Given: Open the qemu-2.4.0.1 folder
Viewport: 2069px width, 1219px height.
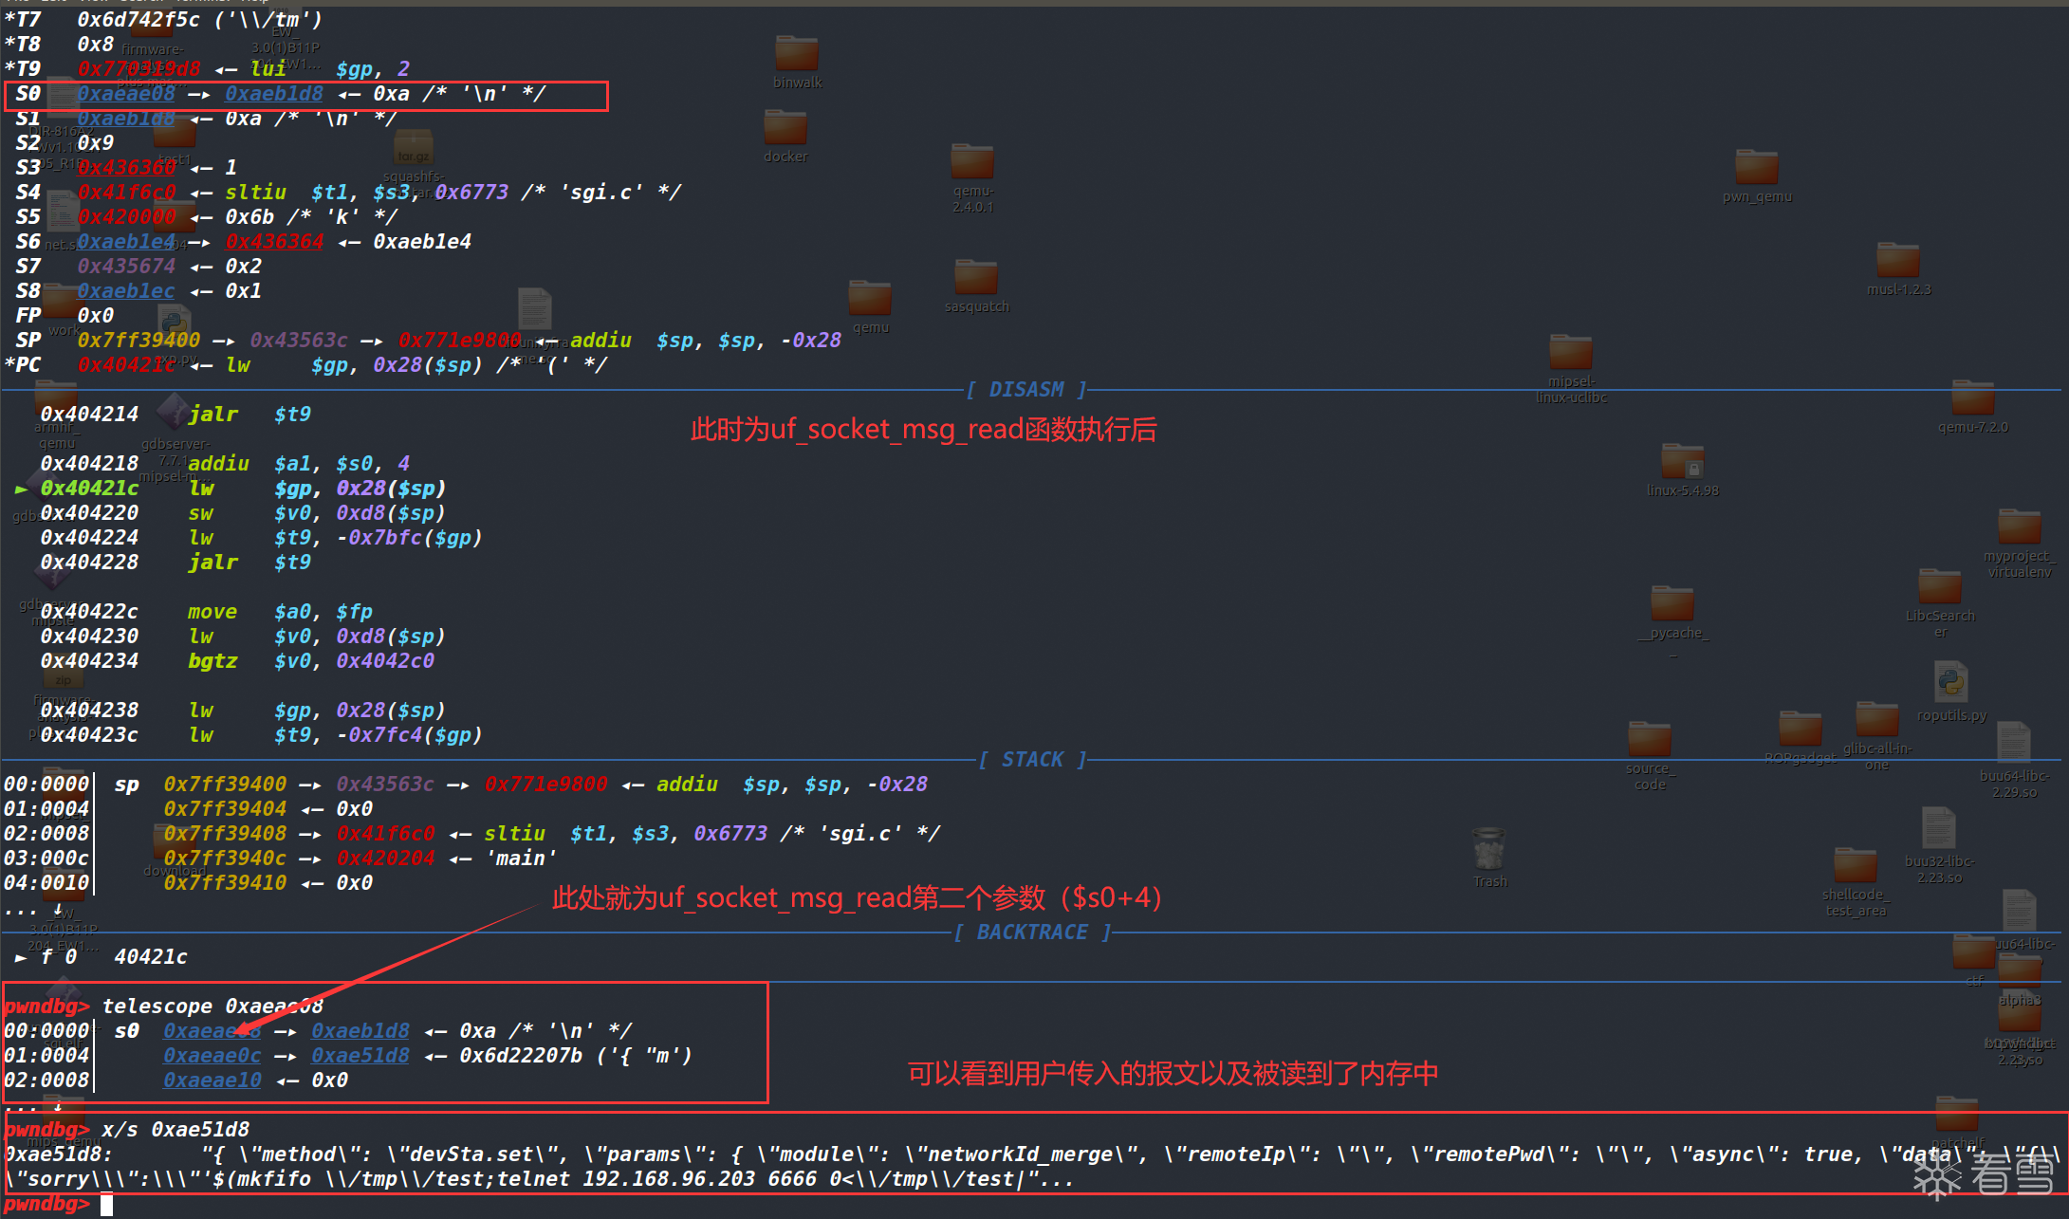Looking at the screenshot, I should (x=972, y=162).
